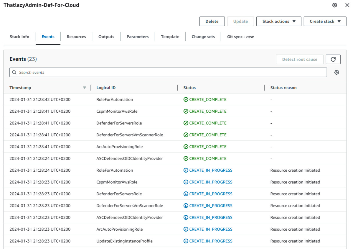Click into the Search events field

(171, 72)
